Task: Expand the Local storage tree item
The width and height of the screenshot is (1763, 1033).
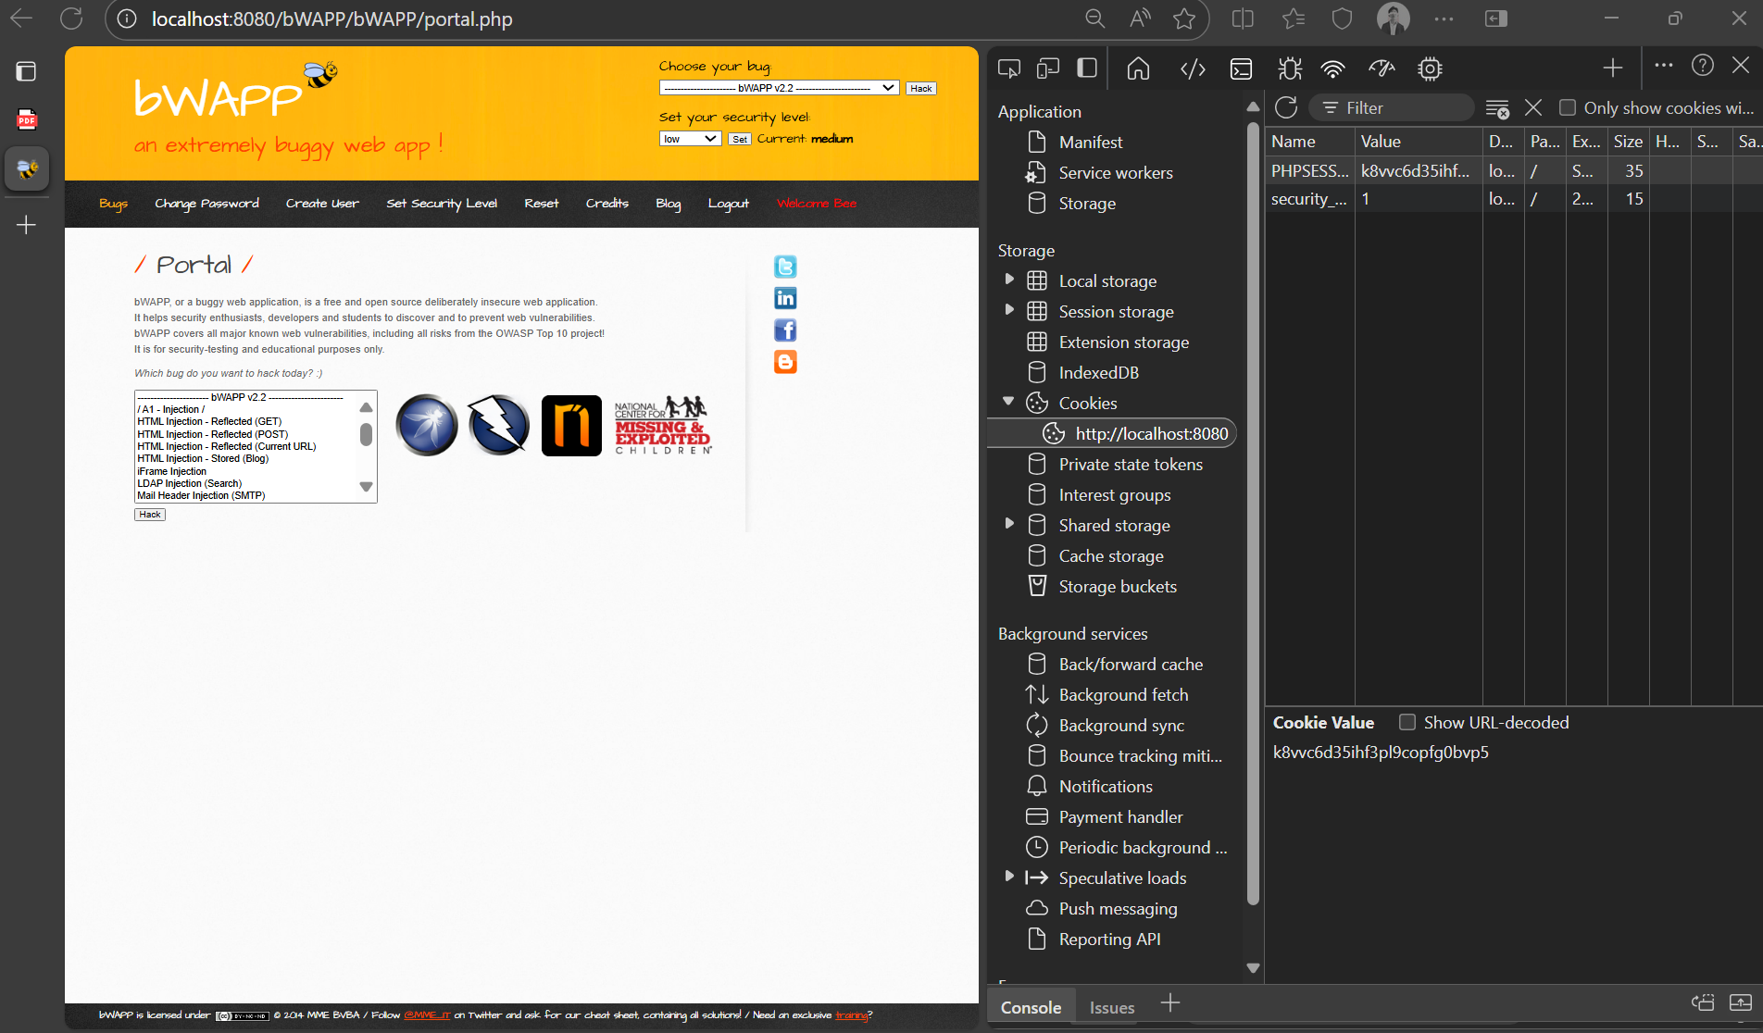Action: click(x=1009, y=280)
